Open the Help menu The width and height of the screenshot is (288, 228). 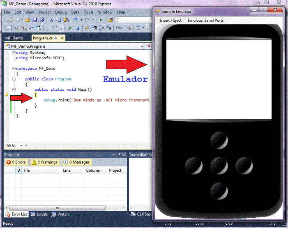click(121, 12)
